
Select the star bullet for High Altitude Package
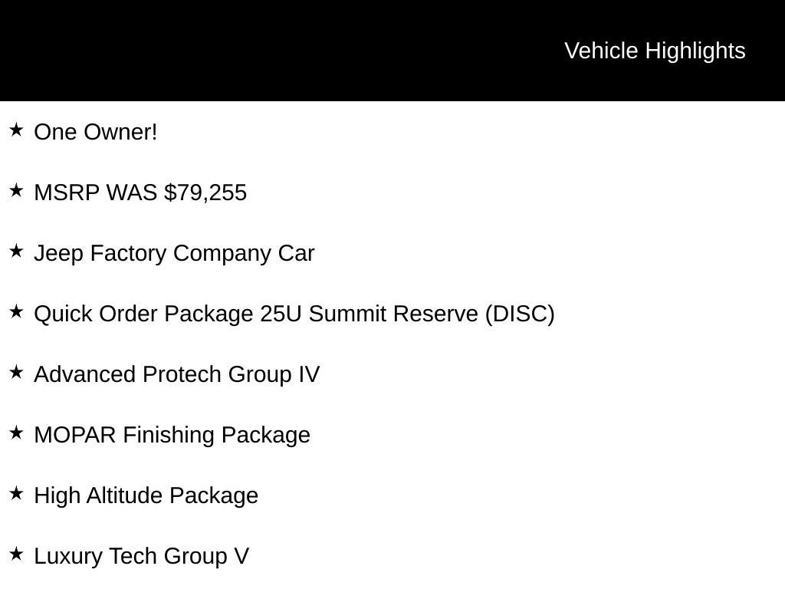(x=16, y=493)
